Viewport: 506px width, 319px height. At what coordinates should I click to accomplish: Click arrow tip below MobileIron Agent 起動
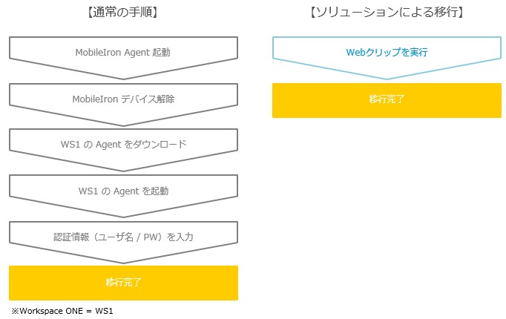pos(123,78)
